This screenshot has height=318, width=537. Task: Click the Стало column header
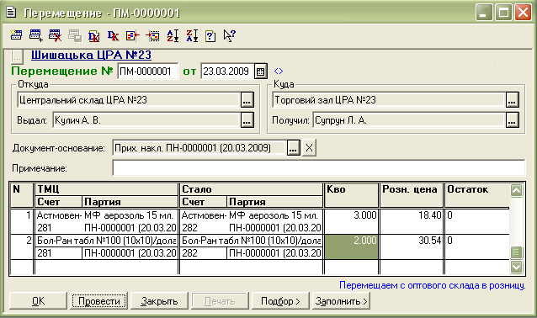pyautogui.click(x=251, y=189)
